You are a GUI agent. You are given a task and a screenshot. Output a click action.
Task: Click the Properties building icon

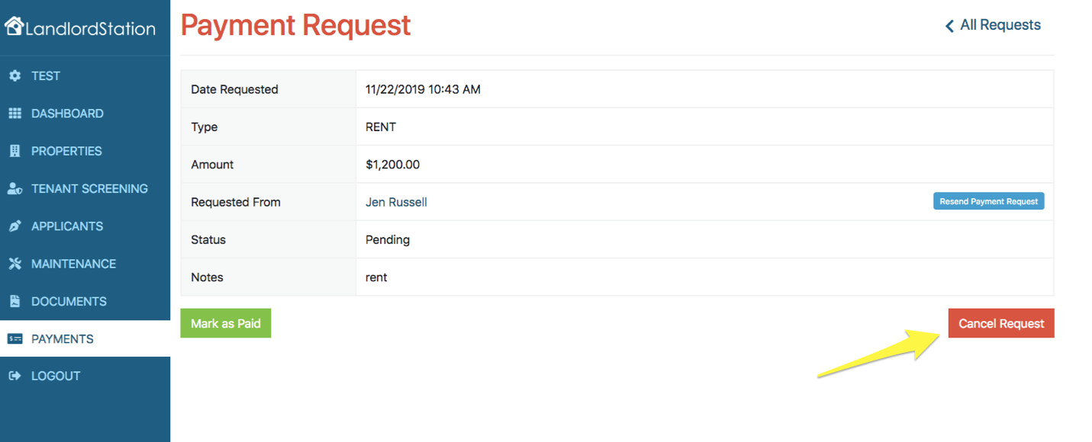click(14, 151)
